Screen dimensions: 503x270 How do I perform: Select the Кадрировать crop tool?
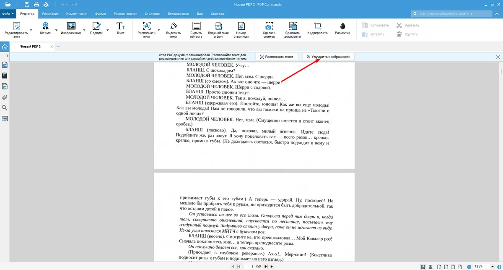317,29
